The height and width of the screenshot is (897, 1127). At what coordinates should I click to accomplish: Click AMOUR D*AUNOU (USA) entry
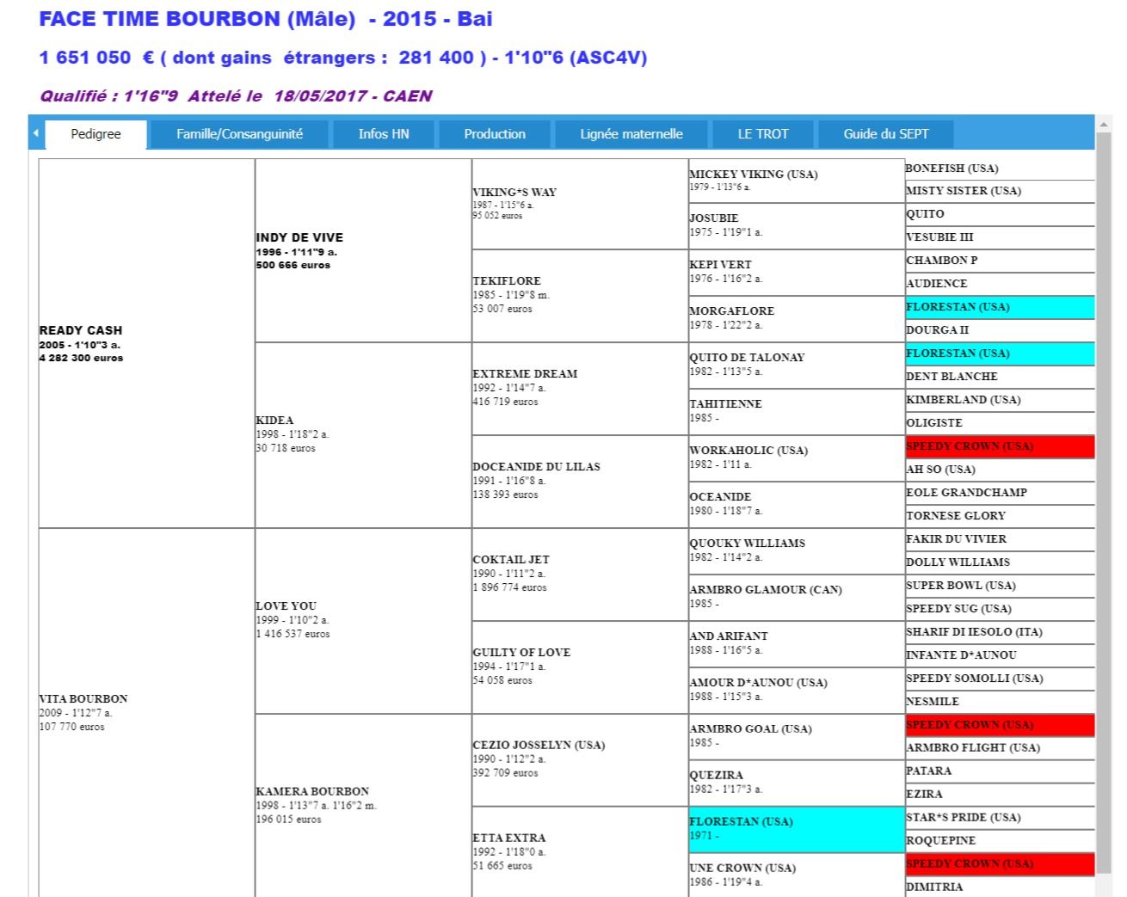pos(759,682)
